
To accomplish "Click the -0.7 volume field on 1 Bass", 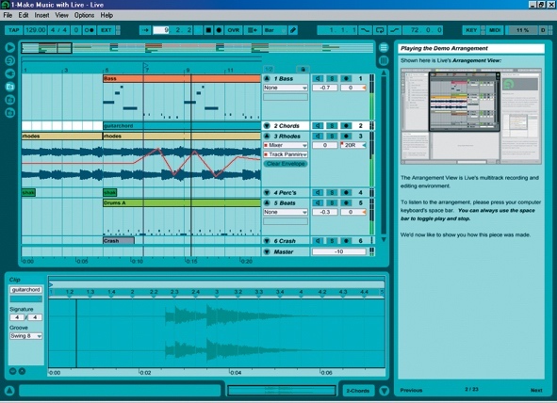I will click(x=324, y=88).
